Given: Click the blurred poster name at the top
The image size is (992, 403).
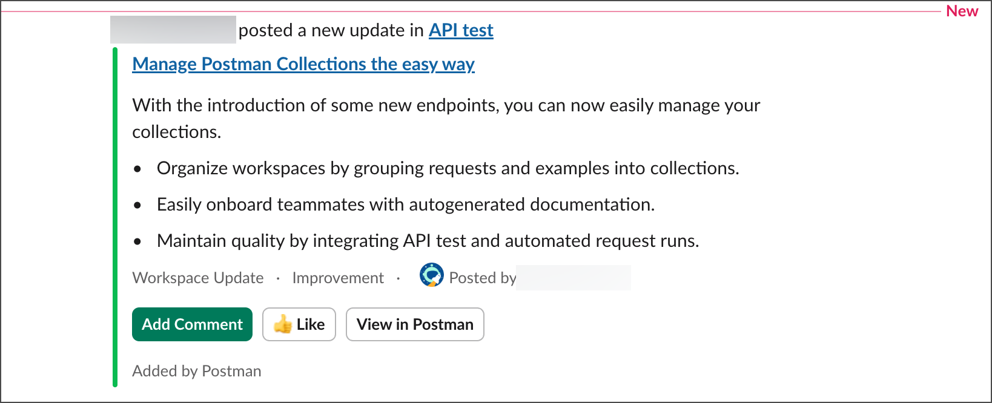Looking at the screenshot, I should (x=172, y=30).
